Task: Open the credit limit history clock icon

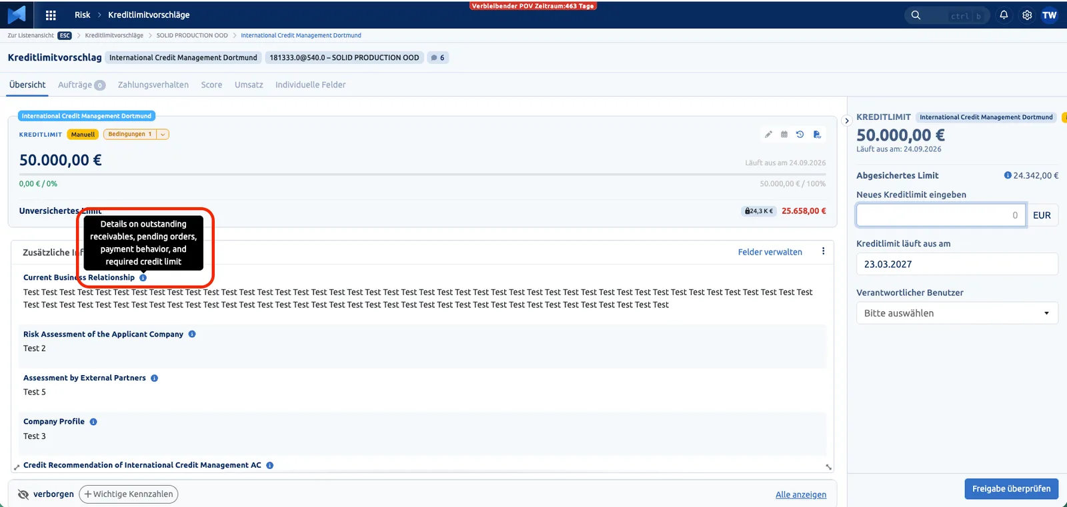Action: (x=800, y=135)
